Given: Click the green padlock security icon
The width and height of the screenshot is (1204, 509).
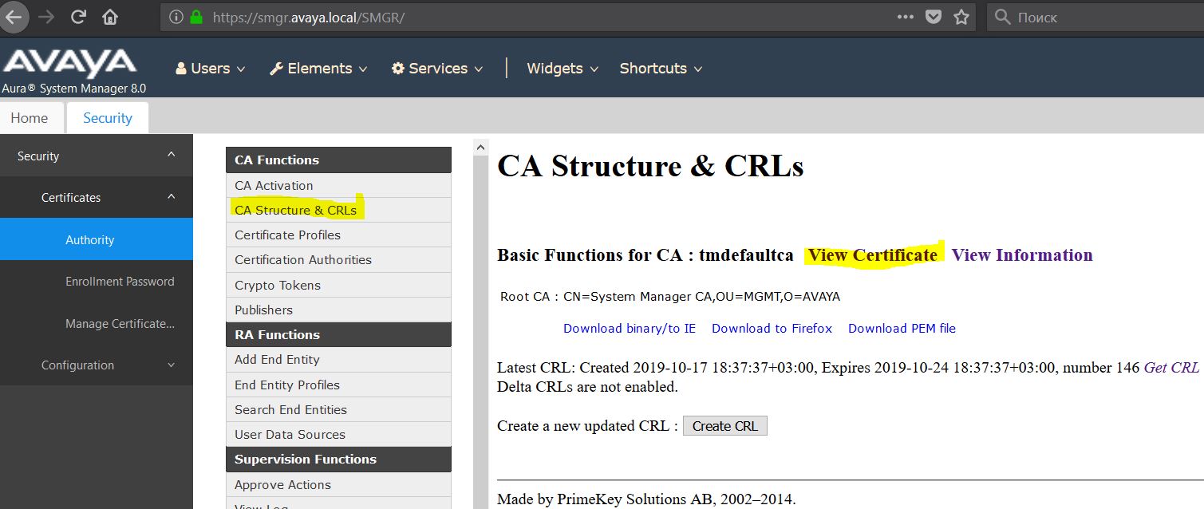Looking at the screenshot, I should click(x=196, y=17).
